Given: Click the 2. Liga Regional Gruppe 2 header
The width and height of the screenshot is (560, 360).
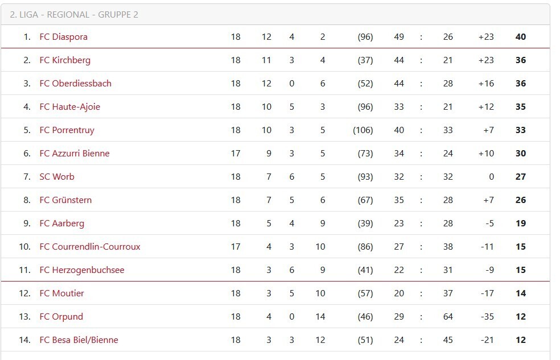Looking at the screenshot, I should [74, 15].
